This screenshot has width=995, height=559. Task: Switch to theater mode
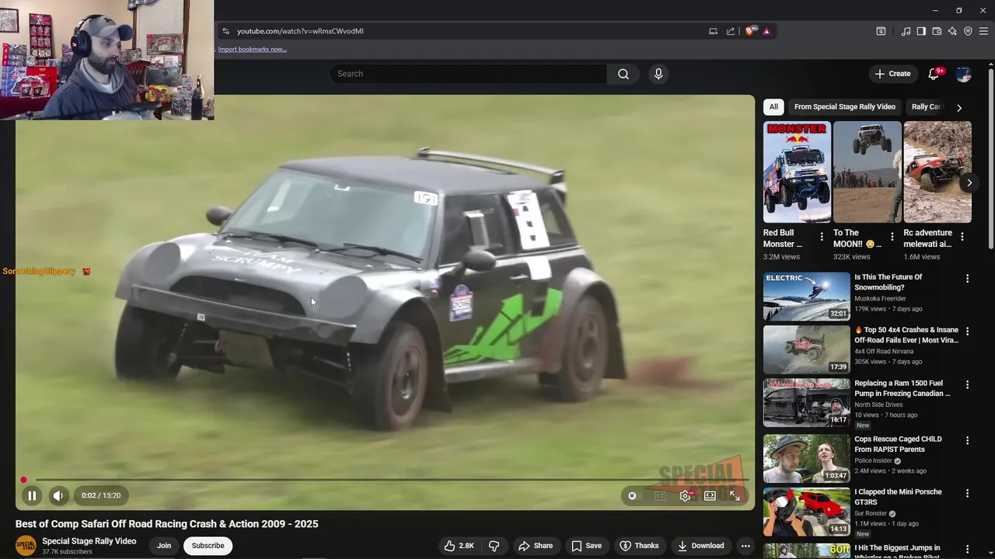[x=710, y=495]
